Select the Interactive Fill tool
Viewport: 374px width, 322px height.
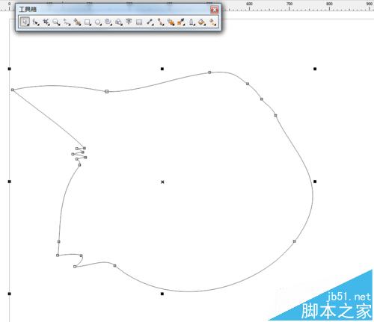coord(212,22)
